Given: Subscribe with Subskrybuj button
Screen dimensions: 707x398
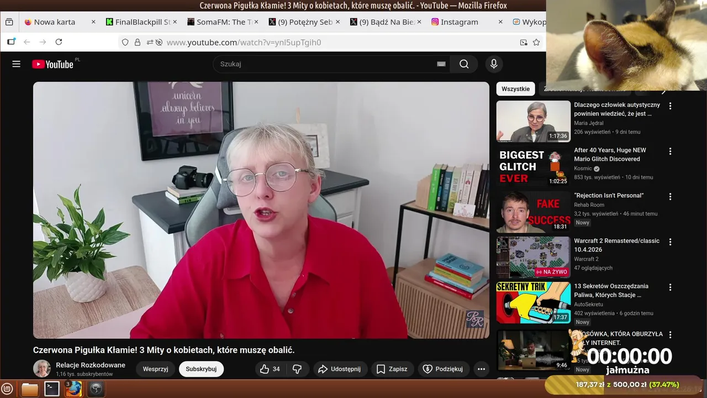Looking at the screenshot, I should pyautogui.click(x=201, y=369).
